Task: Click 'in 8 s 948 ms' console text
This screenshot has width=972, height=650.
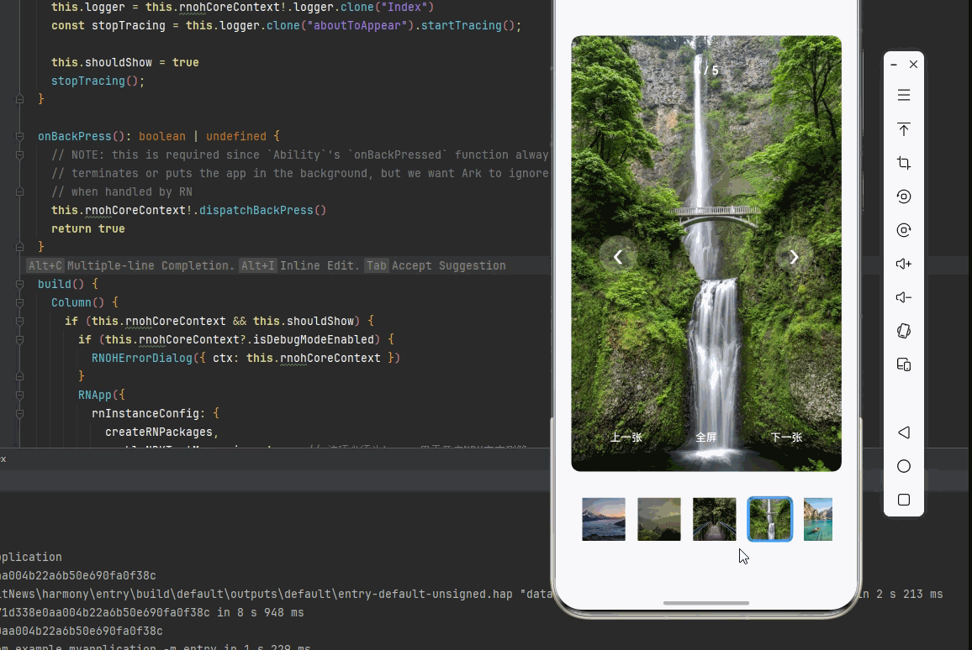Action: (261, 612)
